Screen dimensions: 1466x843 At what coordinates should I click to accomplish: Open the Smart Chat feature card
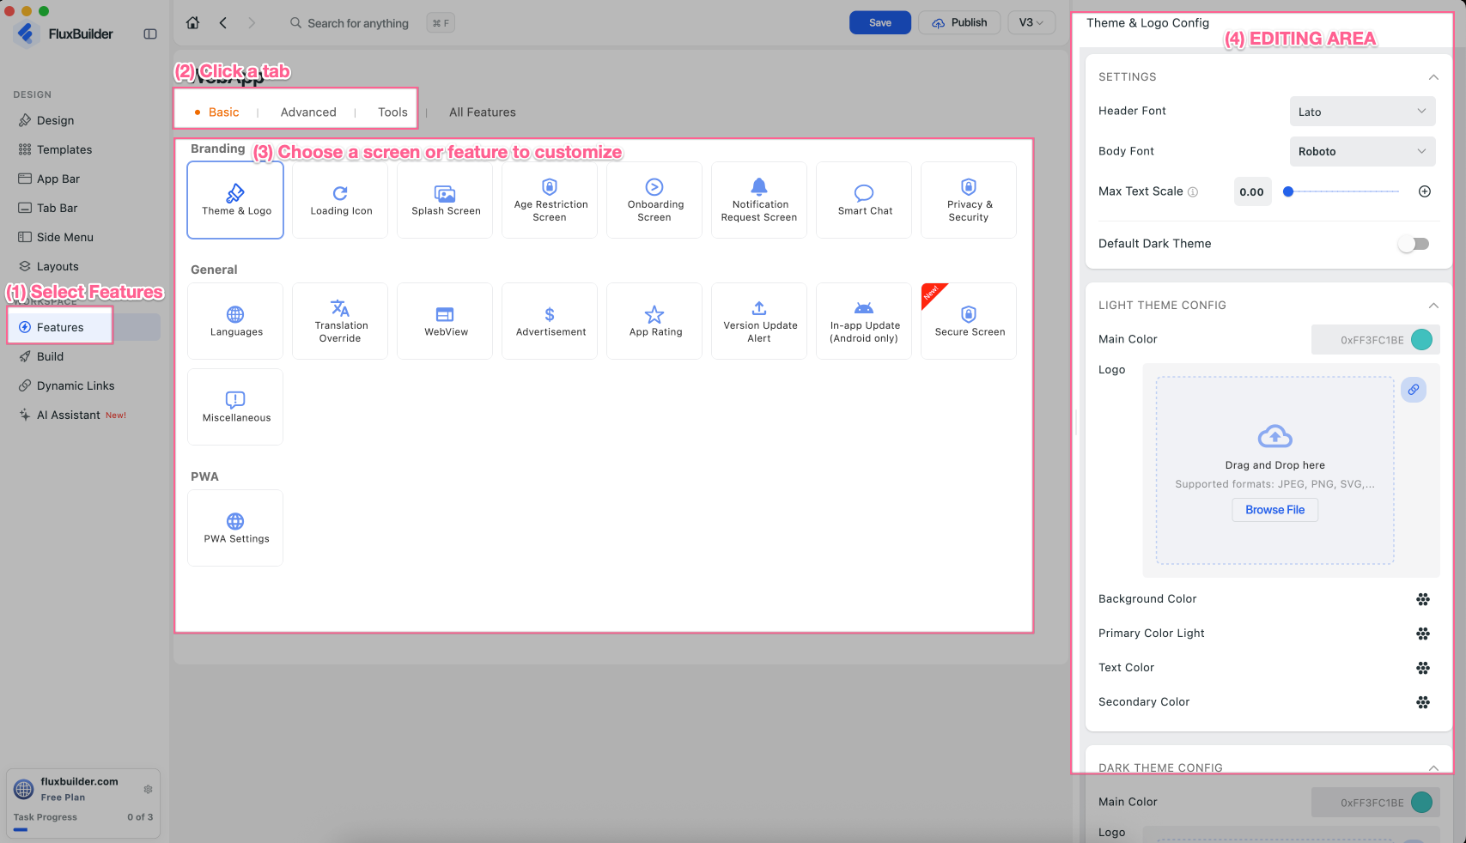click(864, 200)
